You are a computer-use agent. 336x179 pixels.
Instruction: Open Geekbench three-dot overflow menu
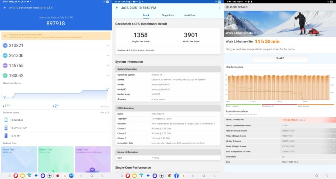pos(220,8)
